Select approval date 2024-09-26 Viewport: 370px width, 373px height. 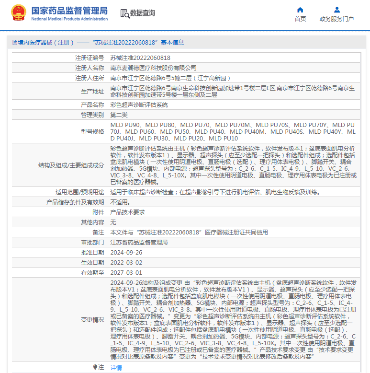click(126, 252)
